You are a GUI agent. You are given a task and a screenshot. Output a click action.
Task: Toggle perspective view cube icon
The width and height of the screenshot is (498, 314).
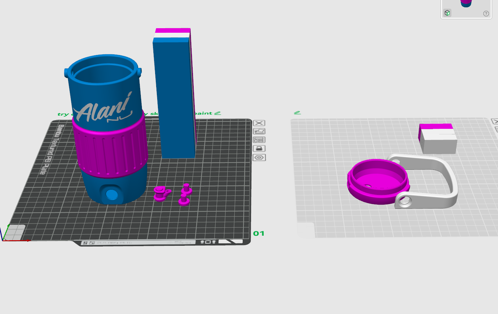(x=448, y=13)
